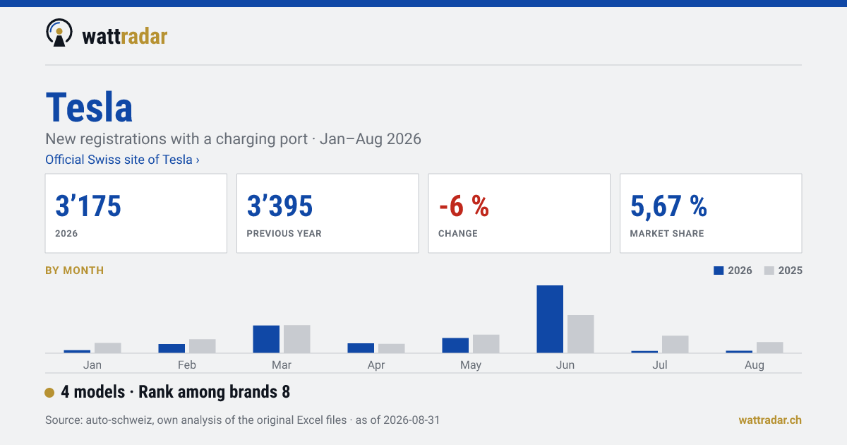The image size is (847, 445).
Task: Click the tall blue June 2026 bar
Action: [550, 319]
